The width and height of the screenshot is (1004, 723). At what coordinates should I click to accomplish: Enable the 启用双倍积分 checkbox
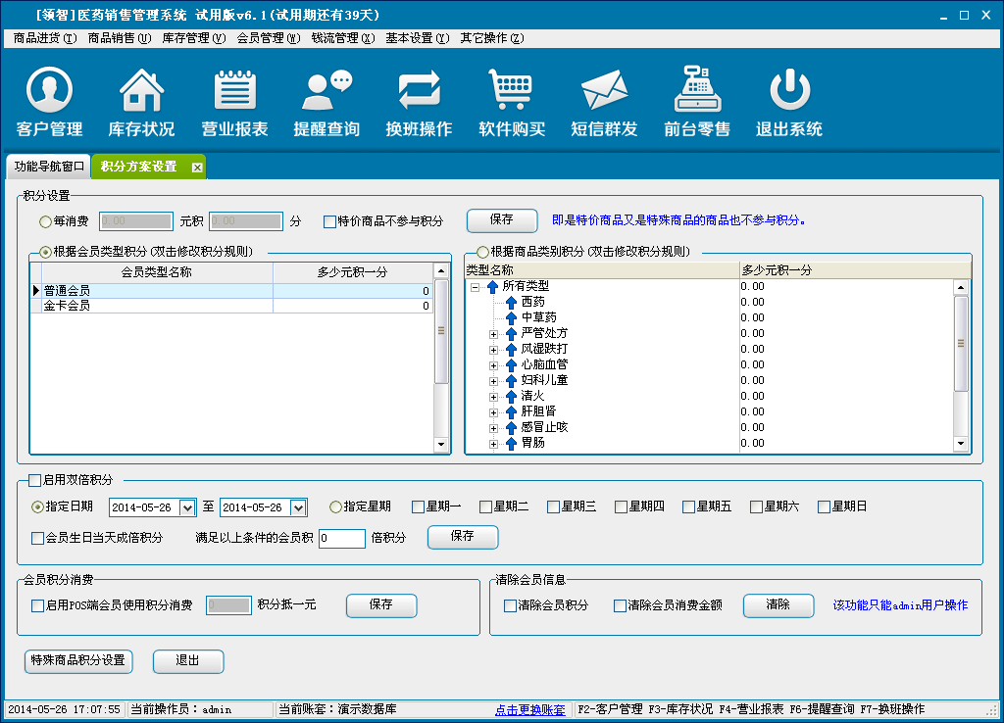(x=35, y=480)
